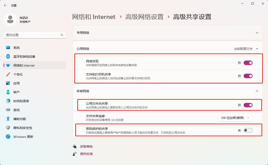Go to 隐私和安全性 settings
The width and height of the screenshot is (268, 165).
tap(35, 128)
